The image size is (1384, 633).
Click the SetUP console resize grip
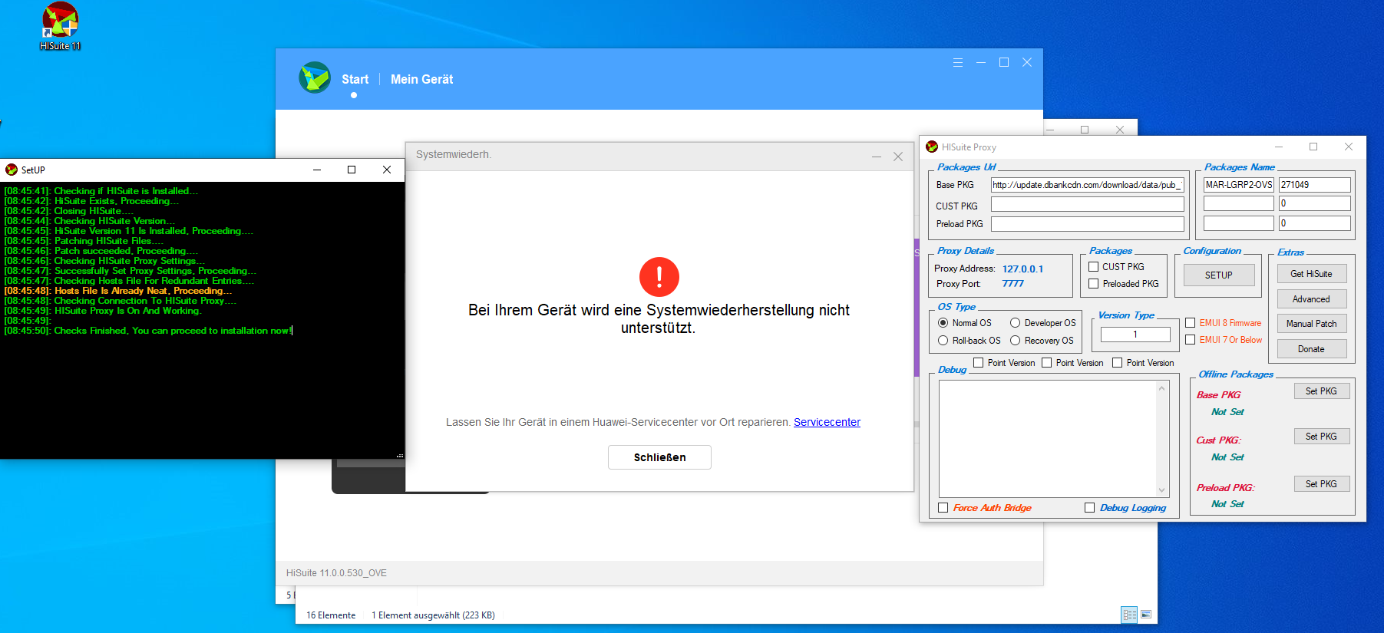point(400,455)
